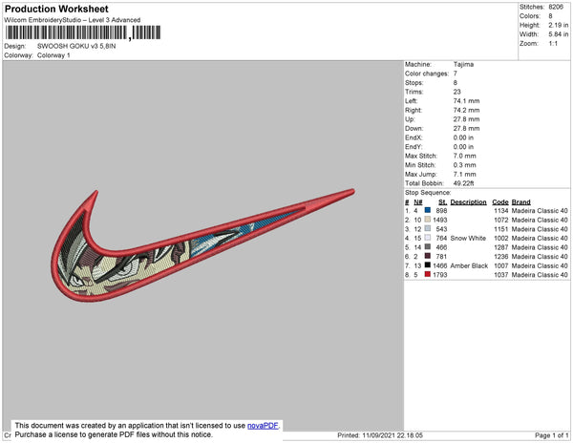Click the 'Brand' column header
Screen dimensions: 573x443
click(x=521, y=202)
